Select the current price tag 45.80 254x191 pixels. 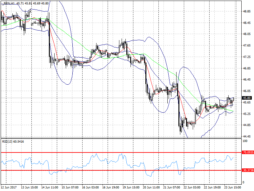248,98
